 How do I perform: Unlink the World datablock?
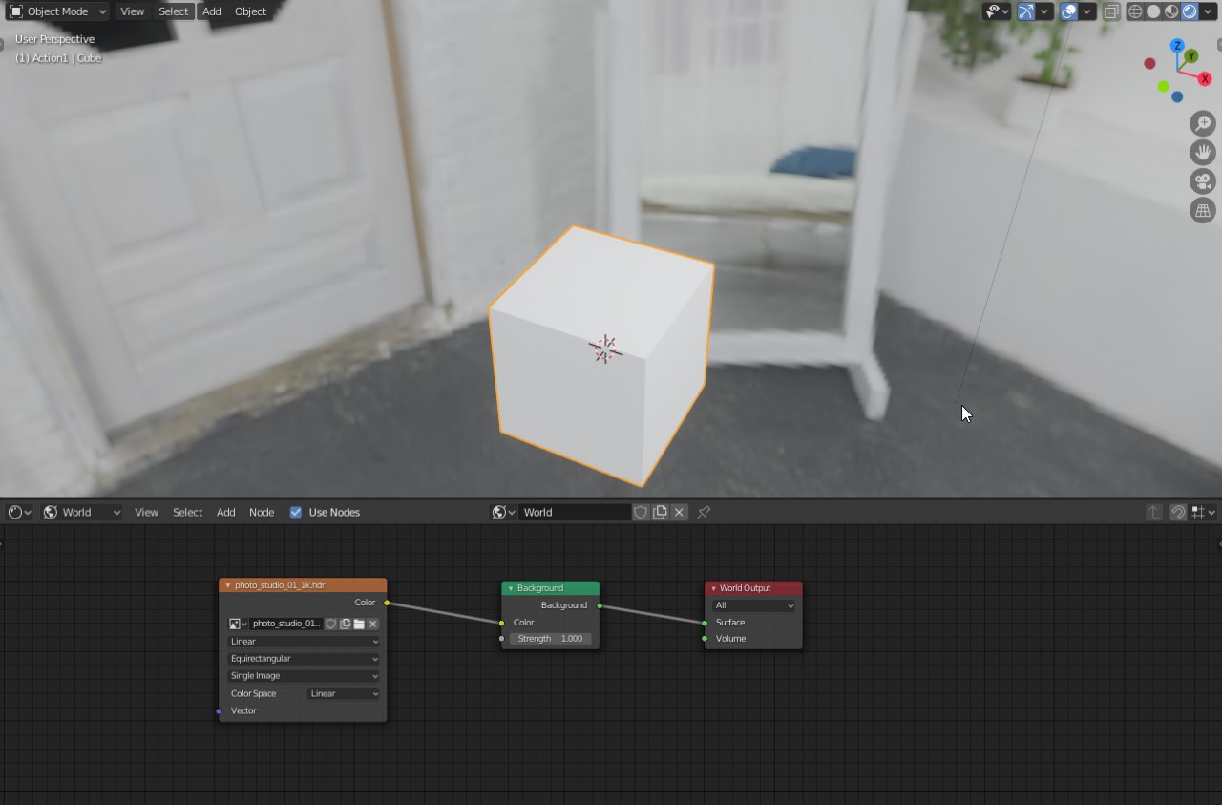click(679, 512)
